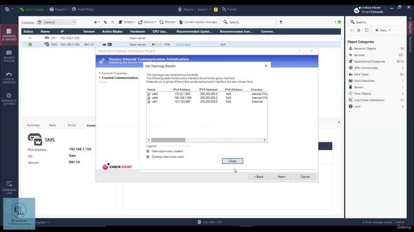The image size is (414, 232).
Task: Open Command Line in sidebar
Action: (9, 188)
